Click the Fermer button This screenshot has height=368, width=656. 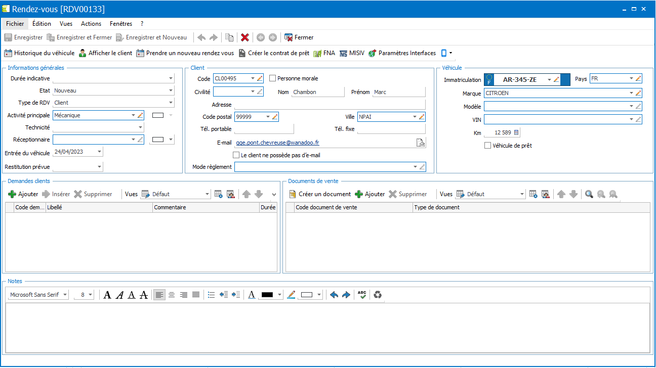[299, 37]
